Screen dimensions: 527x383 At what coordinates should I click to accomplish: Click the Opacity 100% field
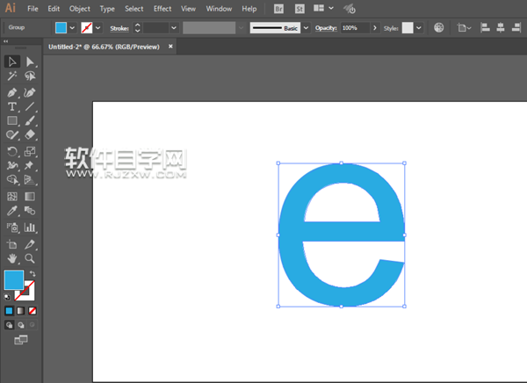(355, 27)
